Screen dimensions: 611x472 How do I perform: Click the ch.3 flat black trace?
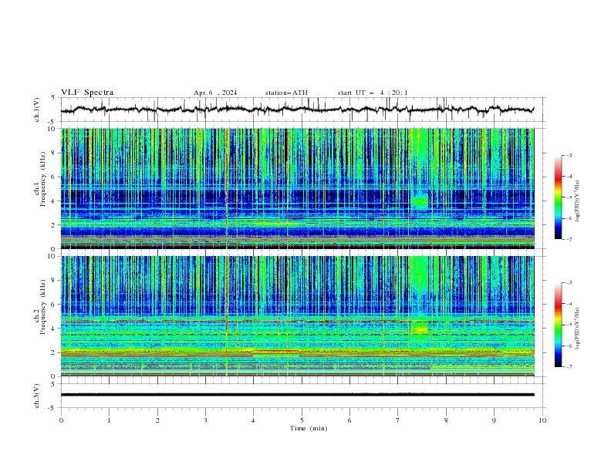[x=297, y=395]
